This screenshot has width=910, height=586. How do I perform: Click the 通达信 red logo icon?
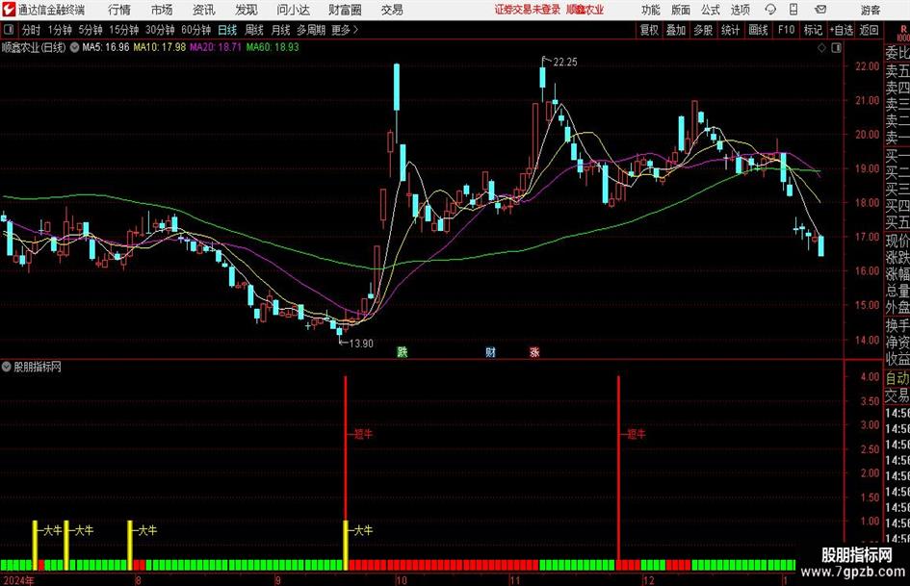(9, 10)
